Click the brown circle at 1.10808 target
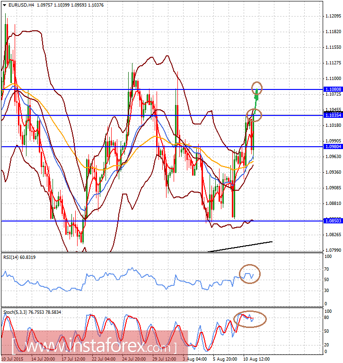This screenshot has width=343, height=363. coord(257,87)
